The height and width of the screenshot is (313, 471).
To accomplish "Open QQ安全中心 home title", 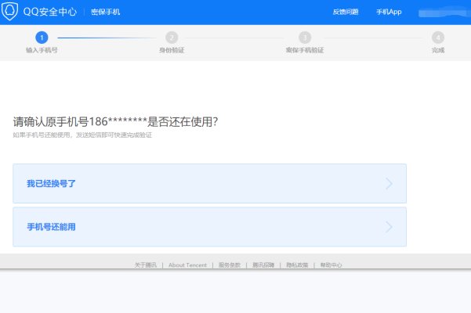I will coord(50,12).
